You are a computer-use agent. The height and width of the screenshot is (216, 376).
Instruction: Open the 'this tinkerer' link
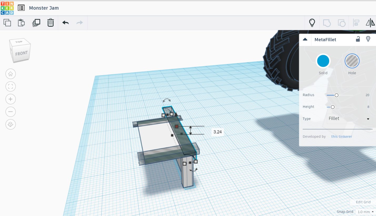tap(341, 137)
